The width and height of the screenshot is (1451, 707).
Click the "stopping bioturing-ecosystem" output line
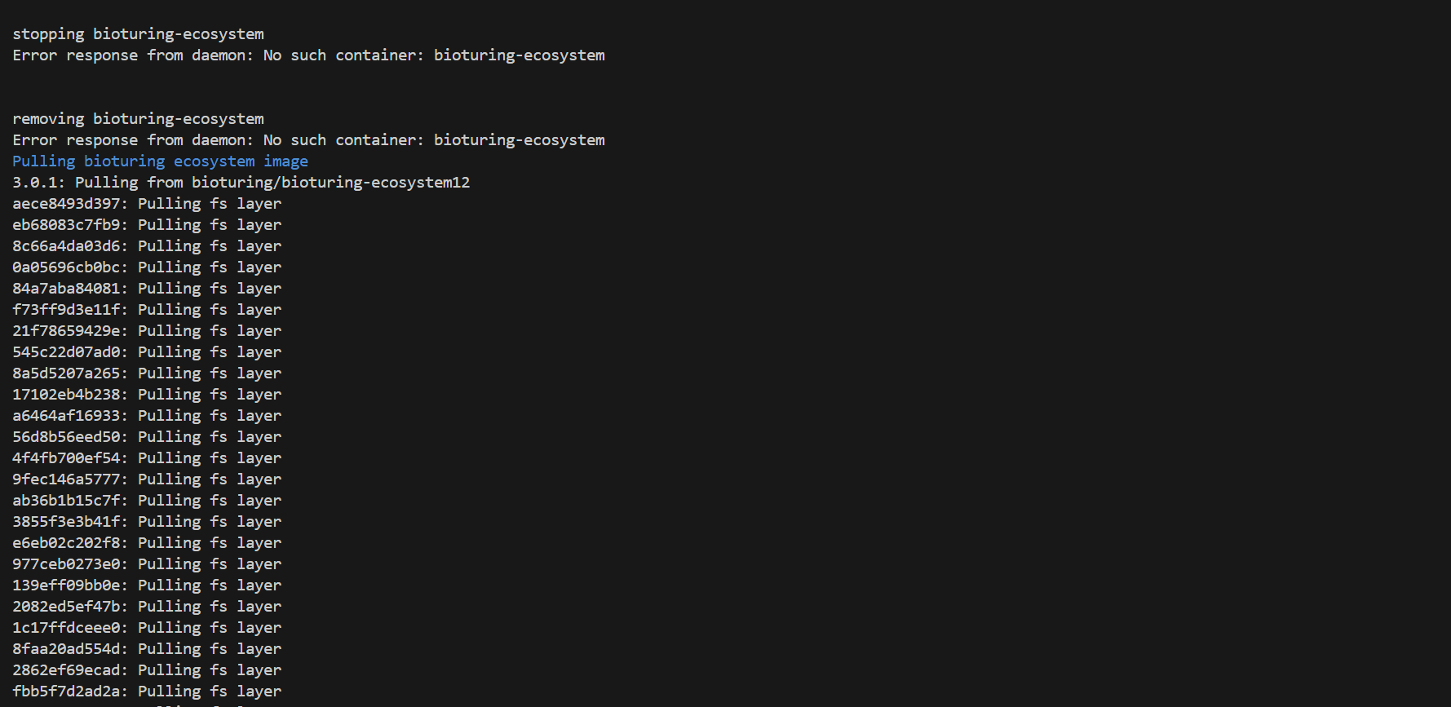point(138,34)
